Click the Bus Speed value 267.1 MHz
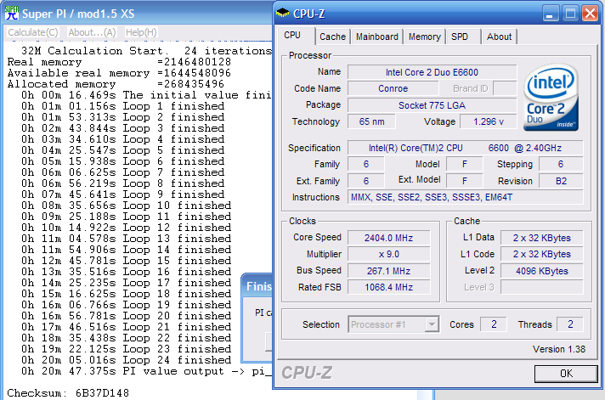 click(x=388, y=271)
